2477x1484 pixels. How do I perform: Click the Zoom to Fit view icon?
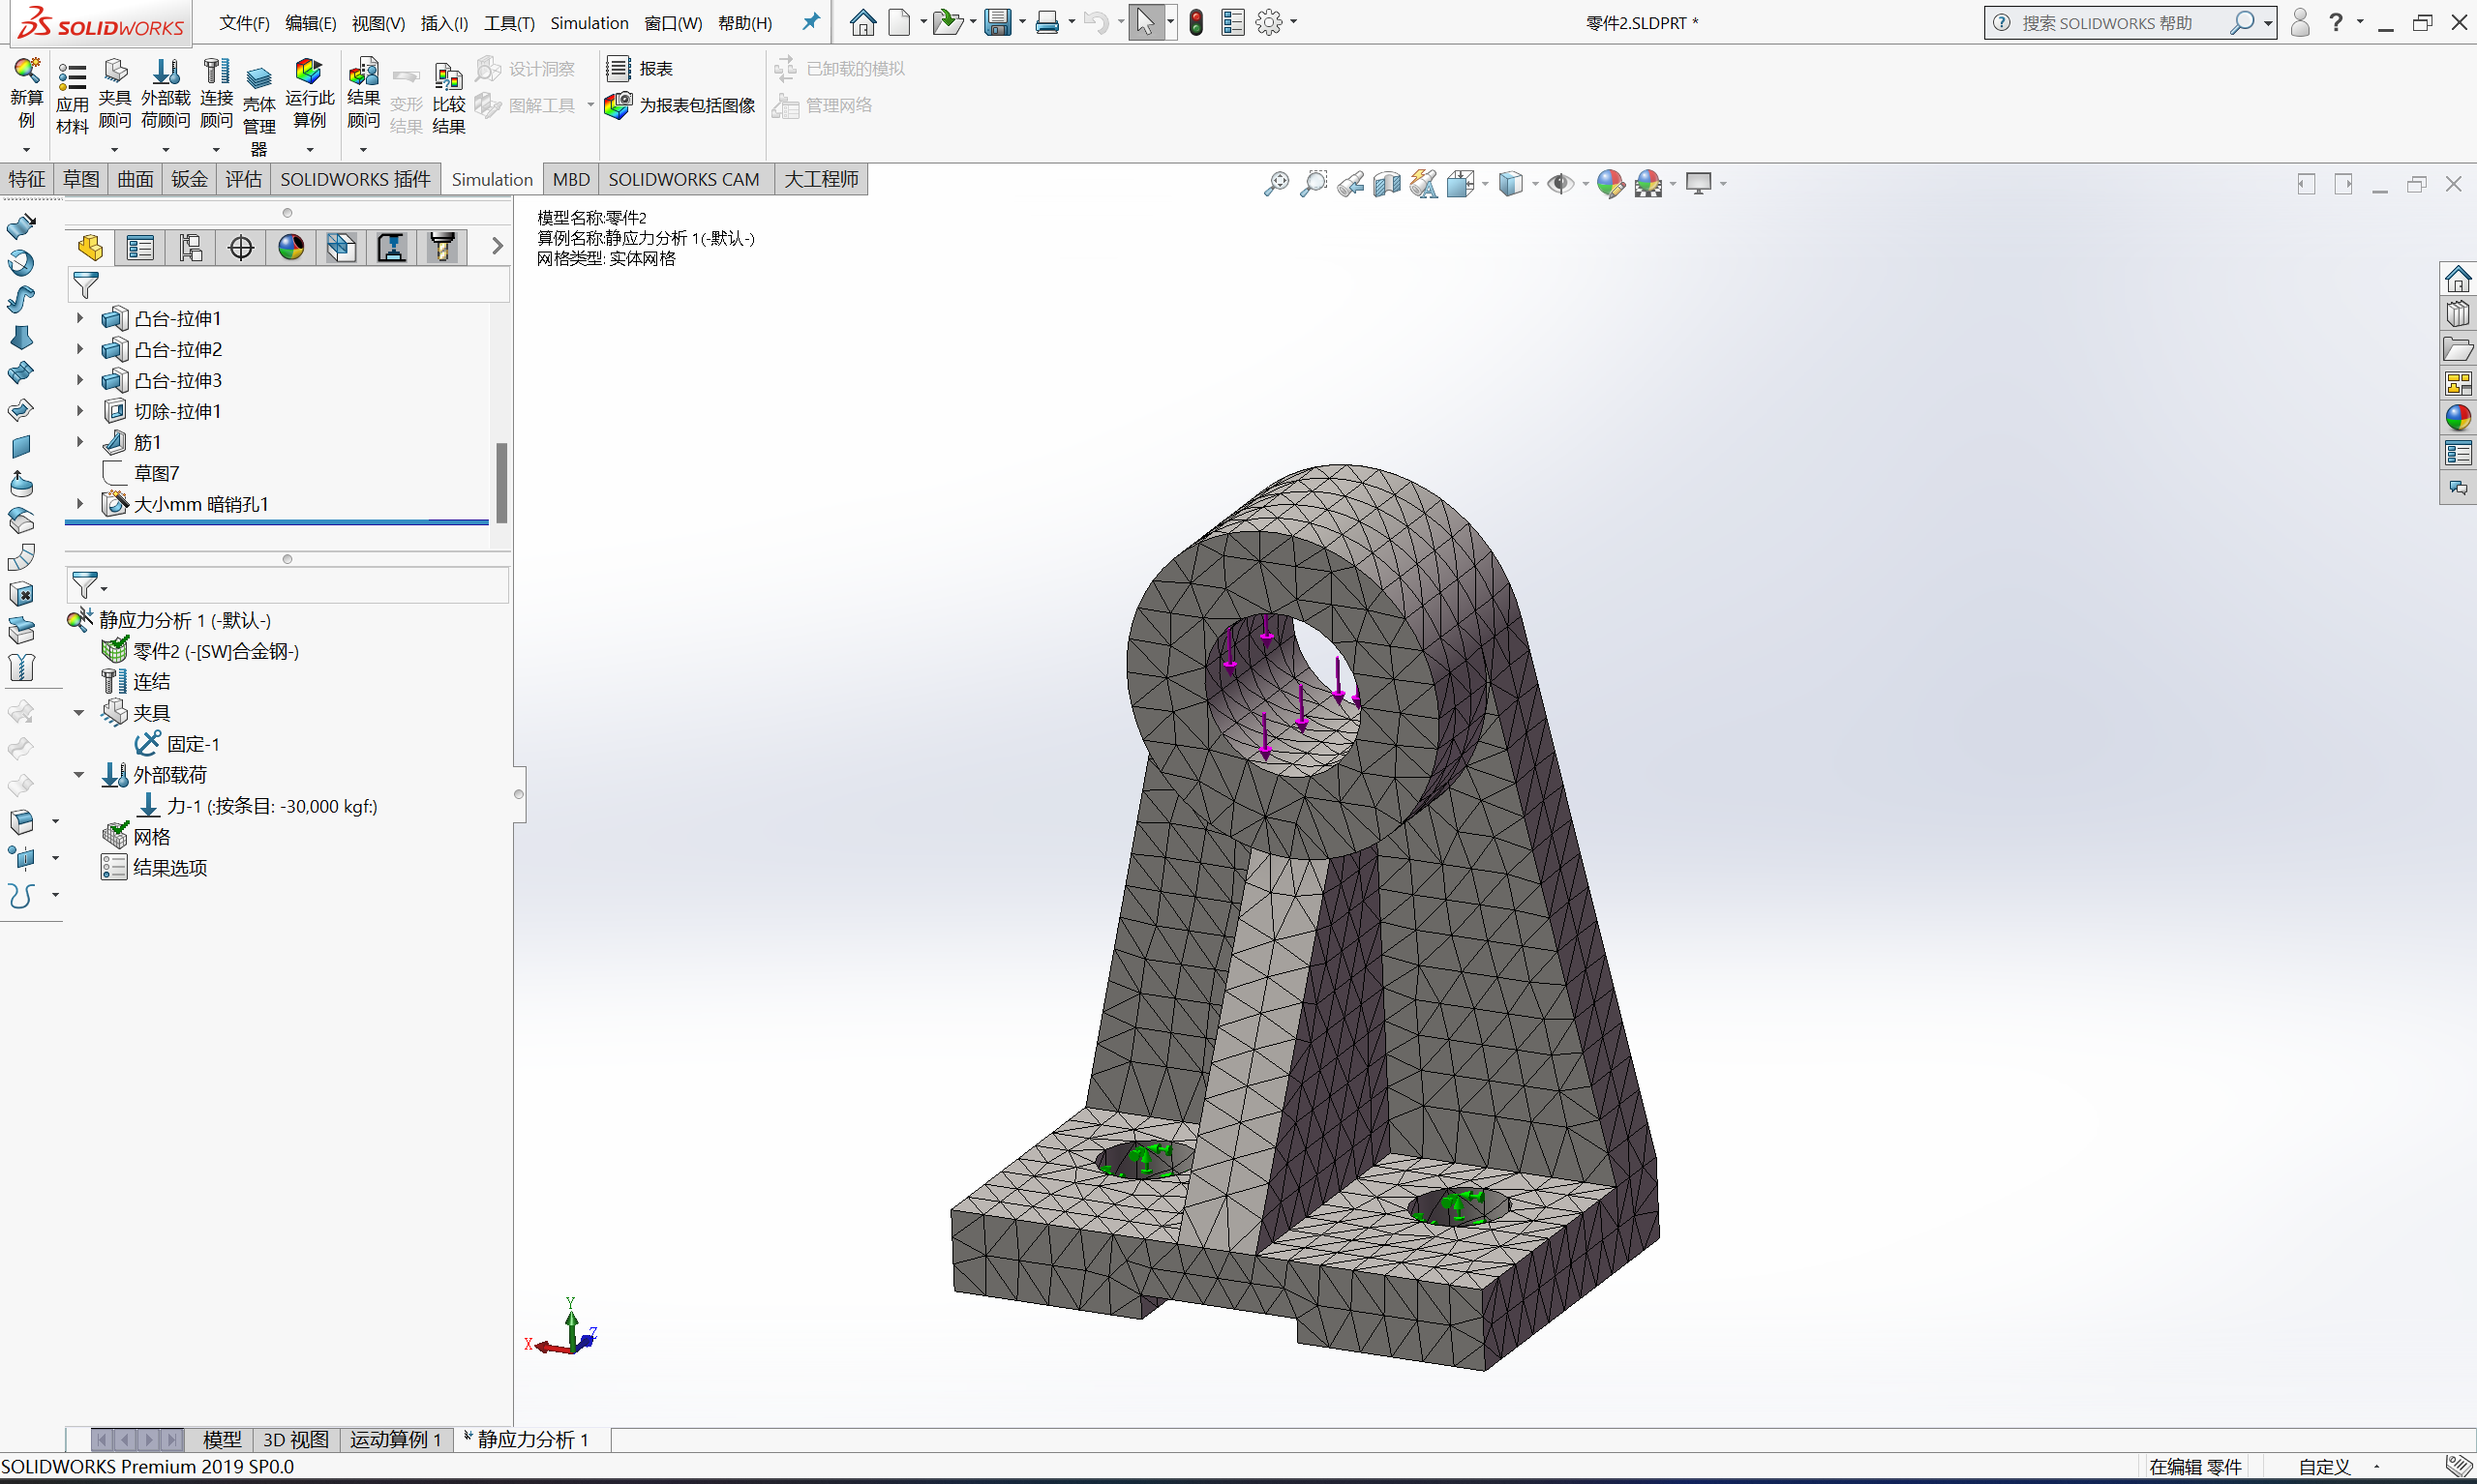1276,184
